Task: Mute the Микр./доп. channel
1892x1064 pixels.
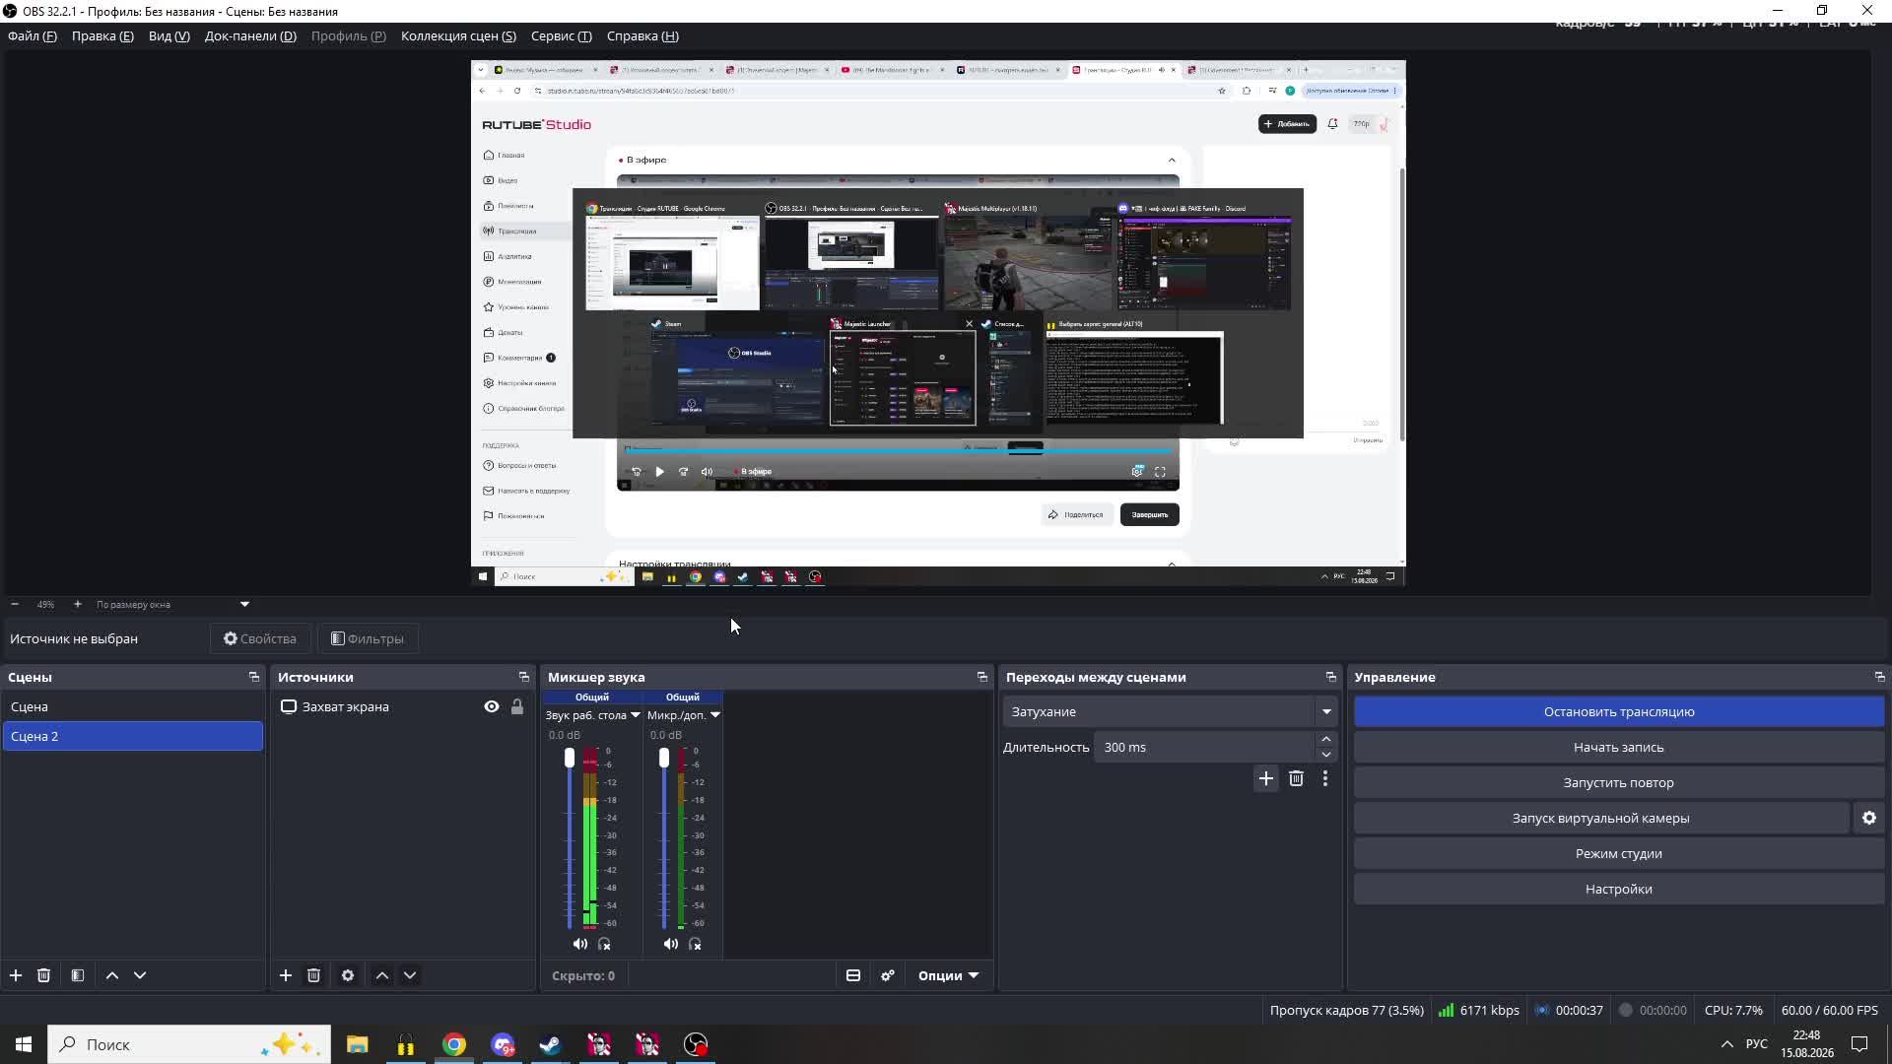Action: [671, 944]
